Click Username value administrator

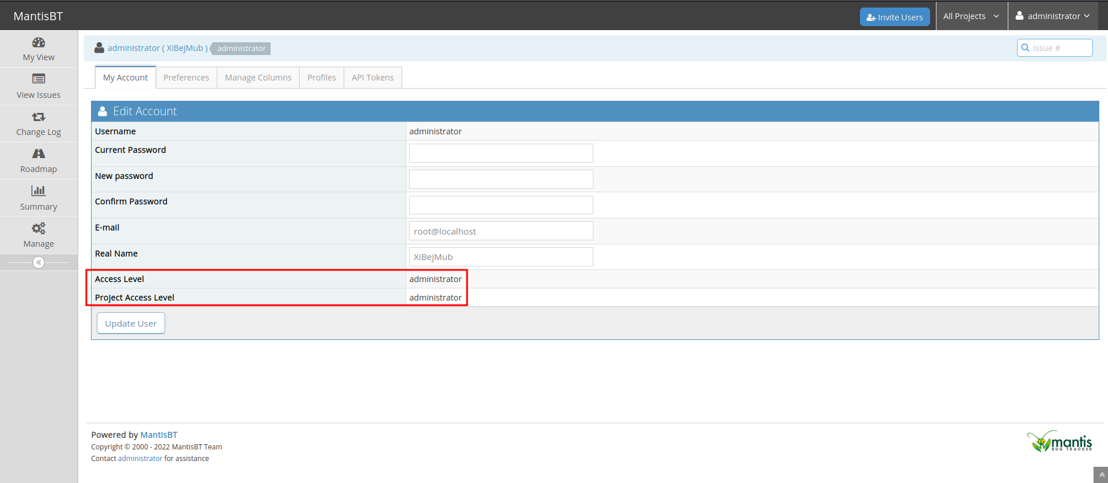[435, 131]
